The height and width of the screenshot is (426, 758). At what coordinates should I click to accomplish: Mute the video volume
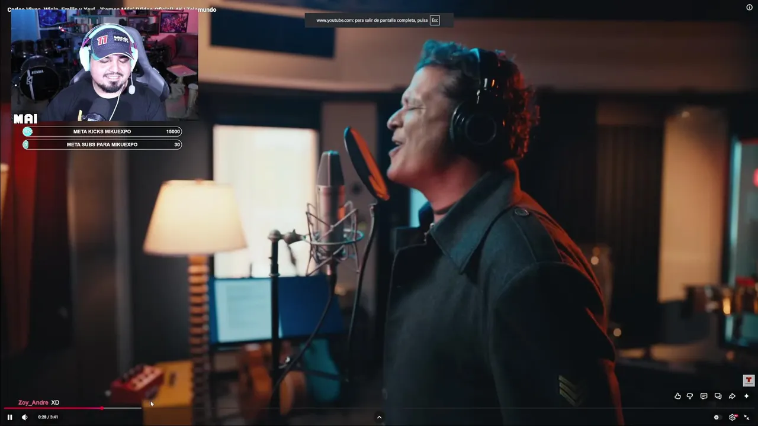click(x=24, y=417)
